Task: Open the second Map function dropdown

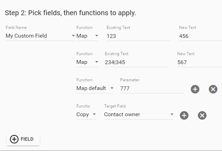Action: pyautogui.click(x=87, y=62)
